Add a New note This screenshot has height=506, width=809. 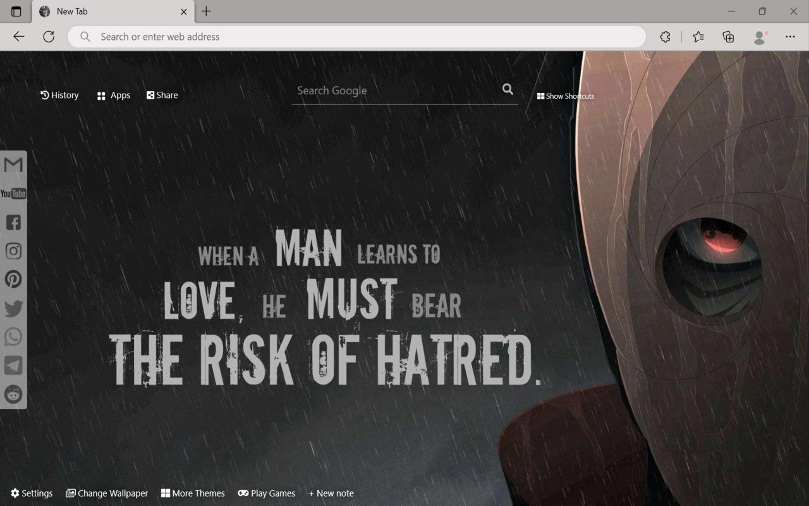coord(331,493)
